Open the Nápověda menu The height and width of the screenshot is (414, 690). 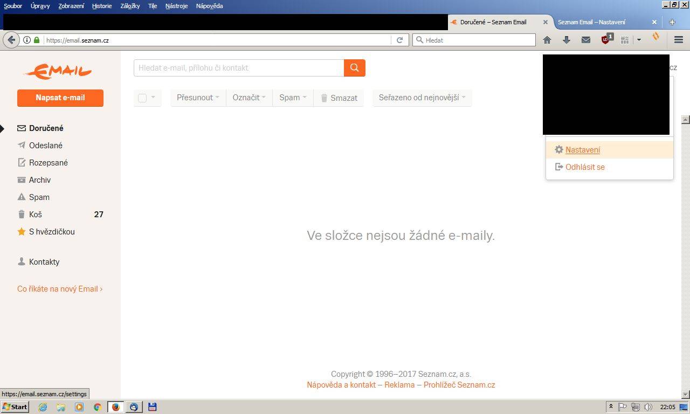[x=209, y=6]
